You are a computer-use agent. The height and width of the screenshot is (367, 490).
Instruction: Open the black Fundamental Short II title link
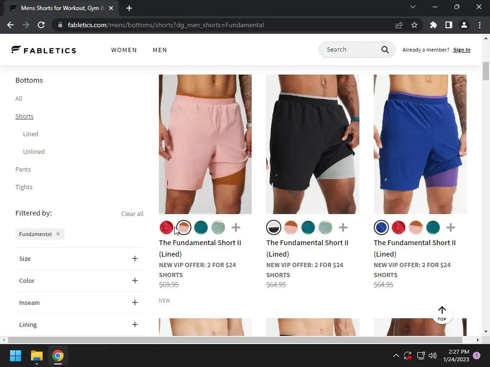pyautogui.click(x=307, y=248)
